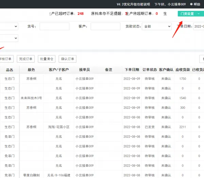Click 未确认 in the 已发货 row

click(166, 127)
